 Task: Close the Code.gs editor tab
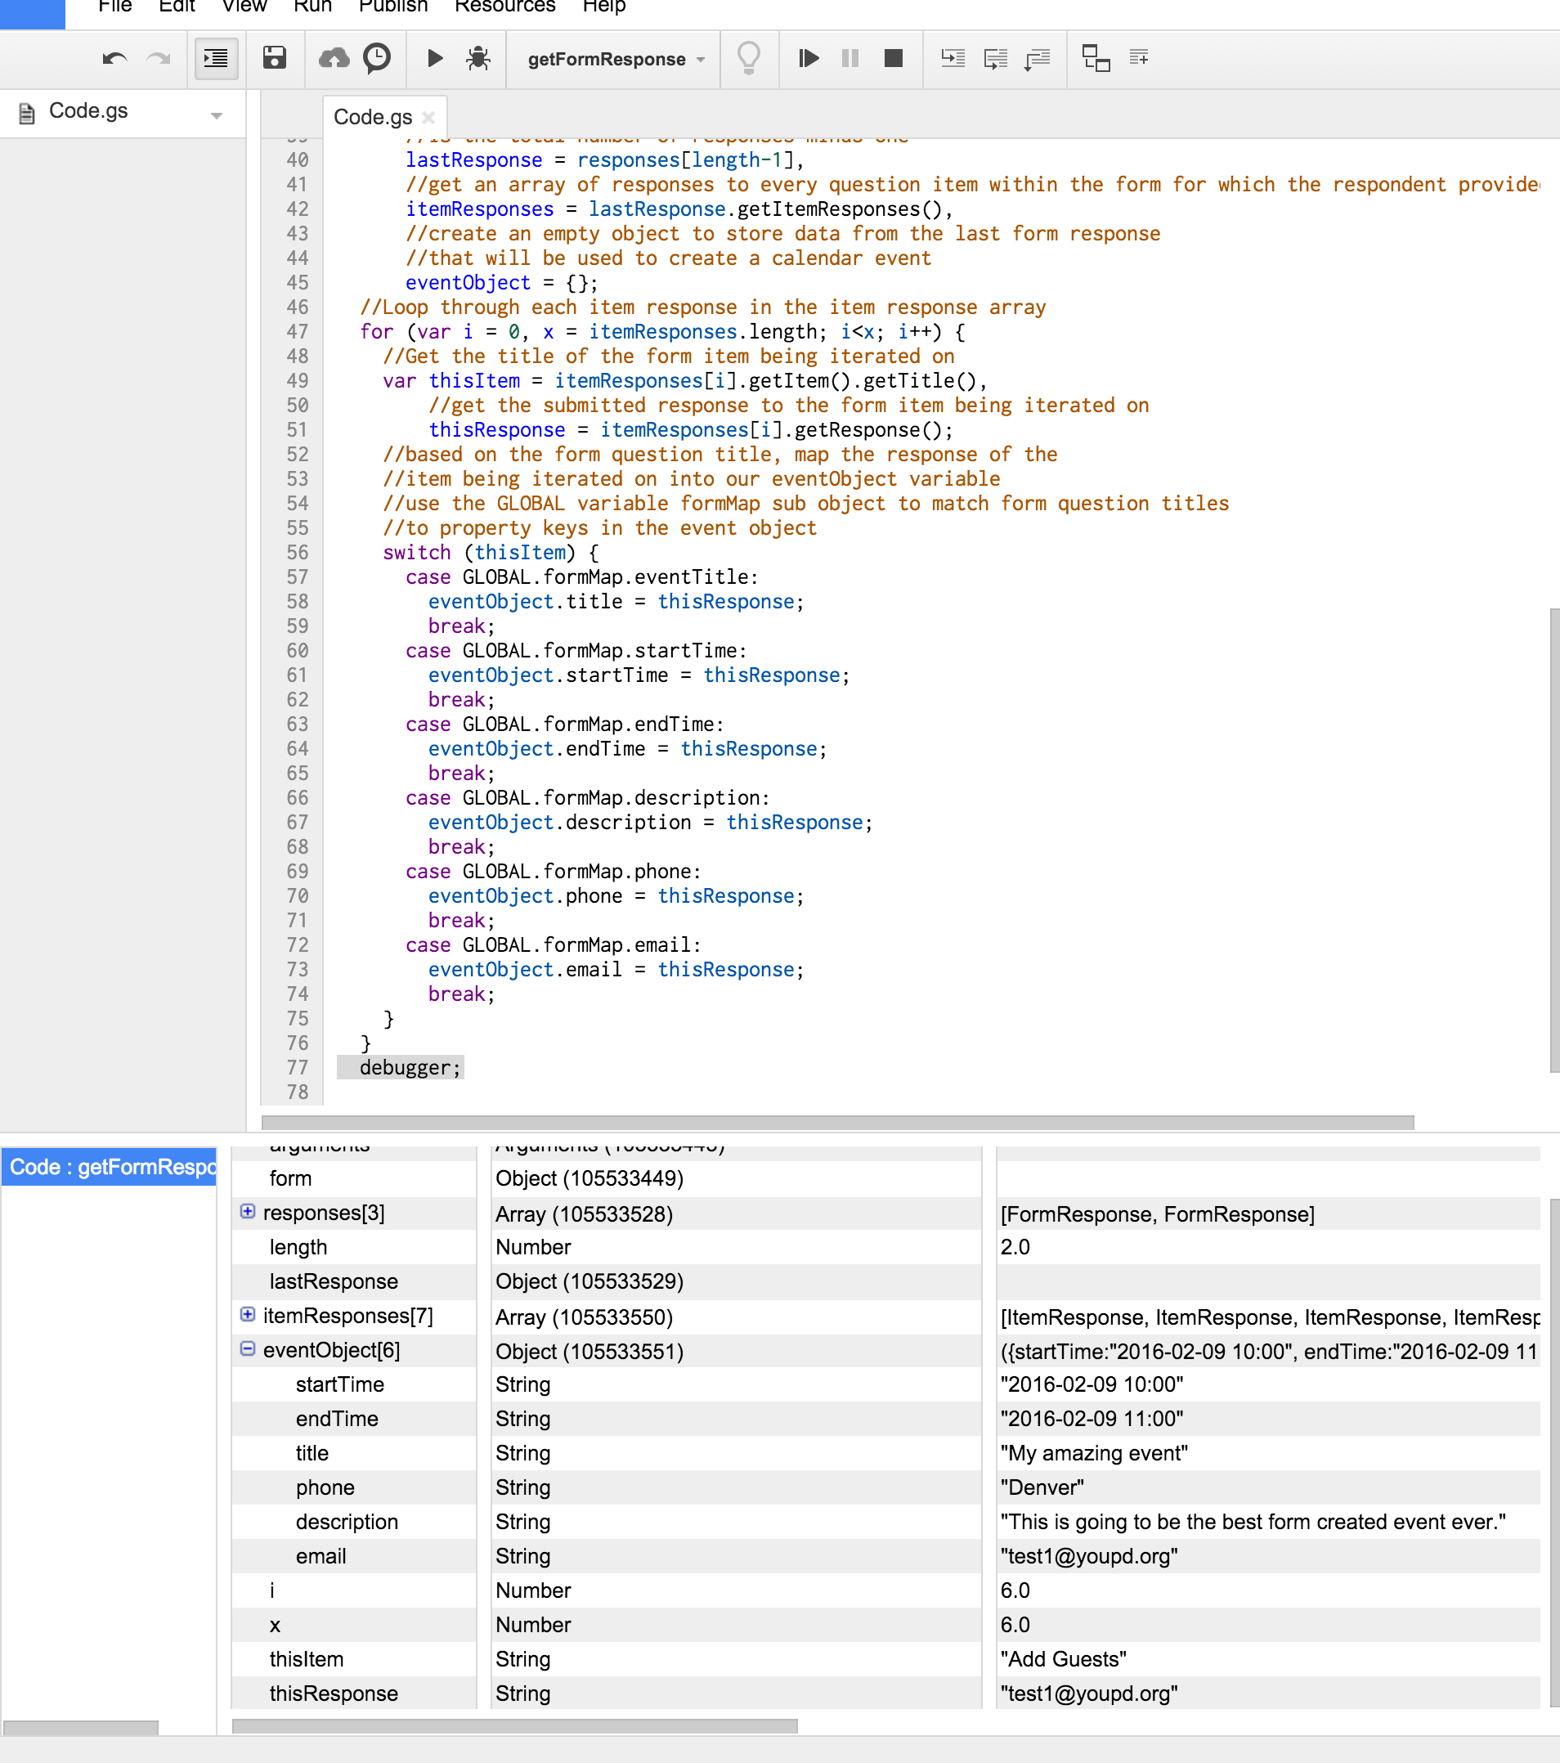pyautogui.click(x=428, y=117)
